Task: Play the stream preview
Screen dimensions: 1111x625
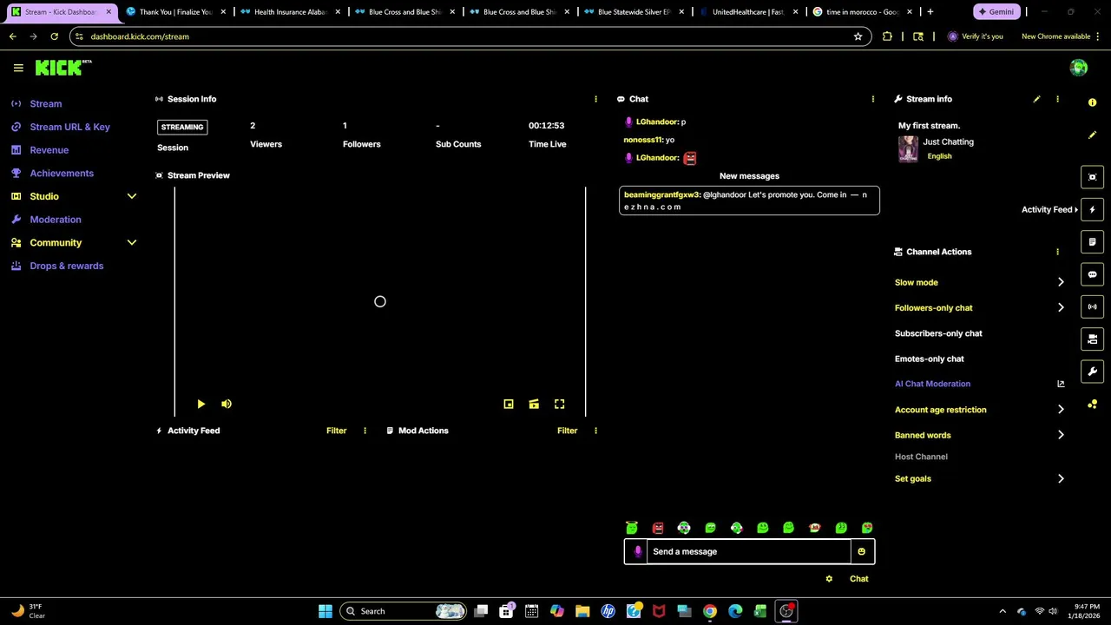Action: pos(201,404)
